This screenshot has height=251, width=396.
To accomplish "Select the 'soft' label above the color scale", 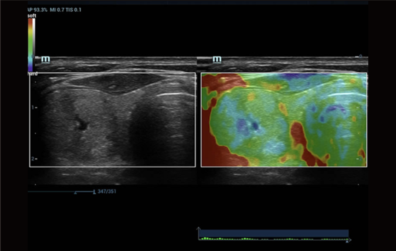I will pos(32,16).
